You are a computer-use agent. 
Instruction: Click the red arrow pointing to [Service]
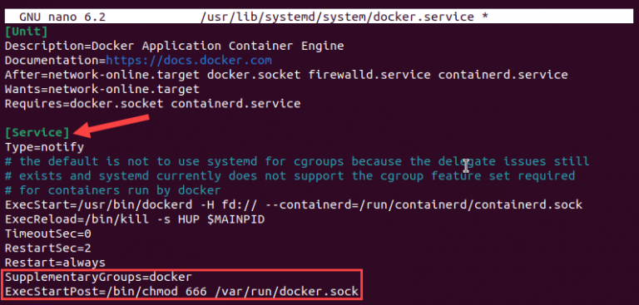(113, 125)
